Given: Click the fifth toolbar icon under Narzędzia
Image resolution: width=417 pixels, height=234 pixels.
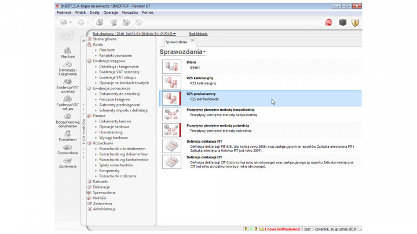Looking at the screenshot, I should [126, 23].
